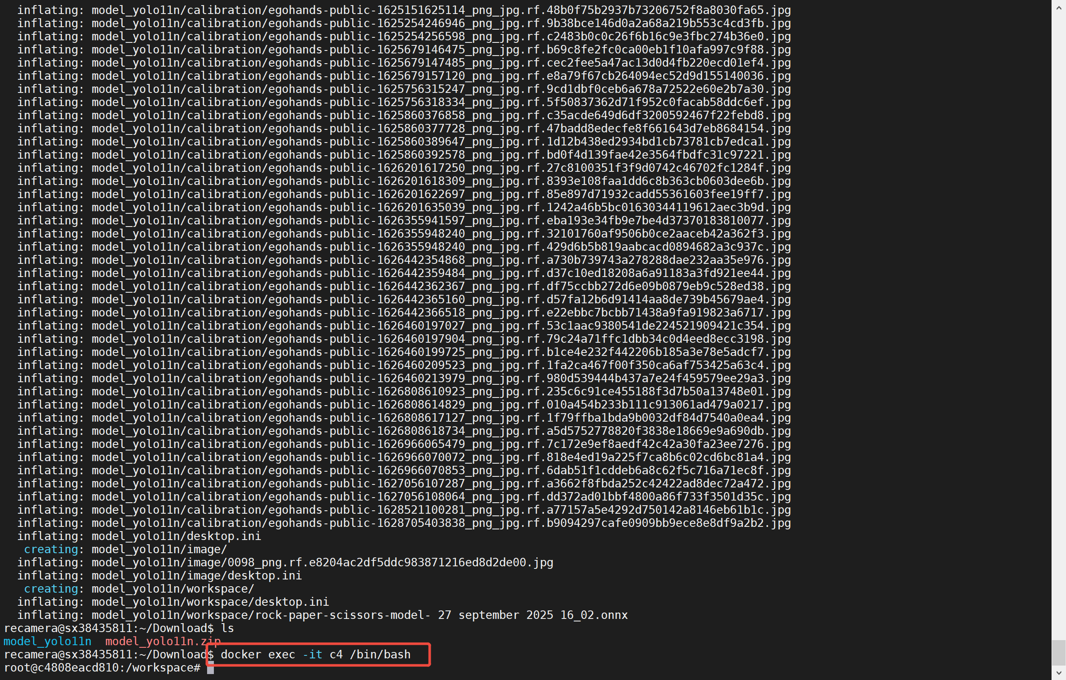Click the model_yolo11n.zip file name
This screenshot has width=1066, height=680.
tap(163, 641)
